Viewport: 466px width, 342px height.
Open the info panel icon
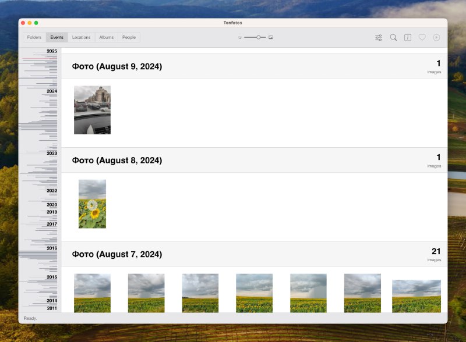(x=408, y=38)
